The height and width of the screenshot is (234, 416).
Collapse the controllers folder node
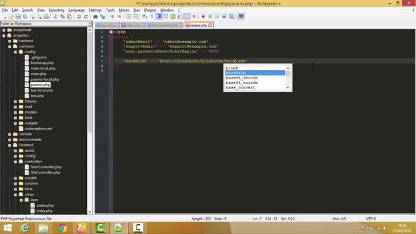pyautogui.click(x=16, y=162)
